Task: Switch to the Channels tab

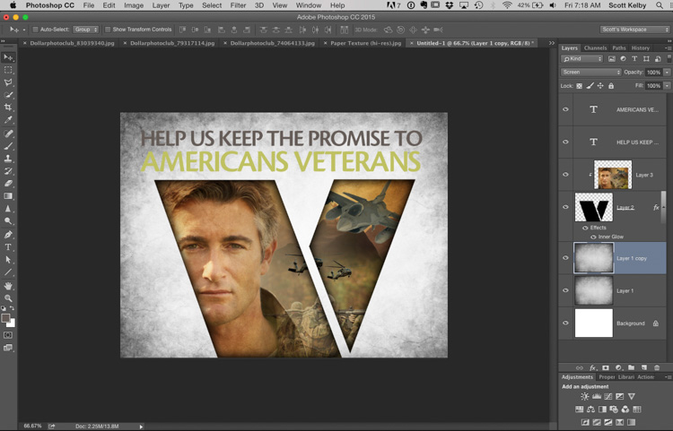Action: pos(595,47)
